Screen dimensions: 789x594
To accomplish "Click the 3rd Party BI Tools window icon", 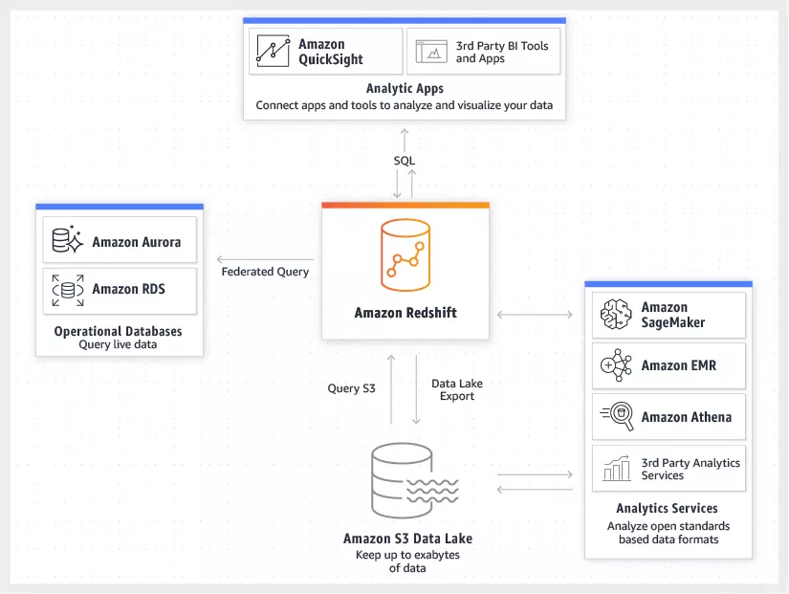I will click(x=431, y=52).
